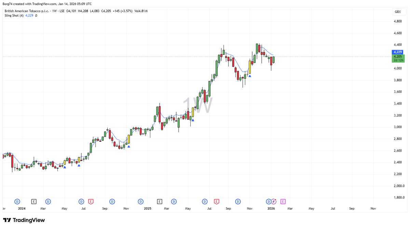Open the dividend marker near July 2024

[x=81, y=201]
